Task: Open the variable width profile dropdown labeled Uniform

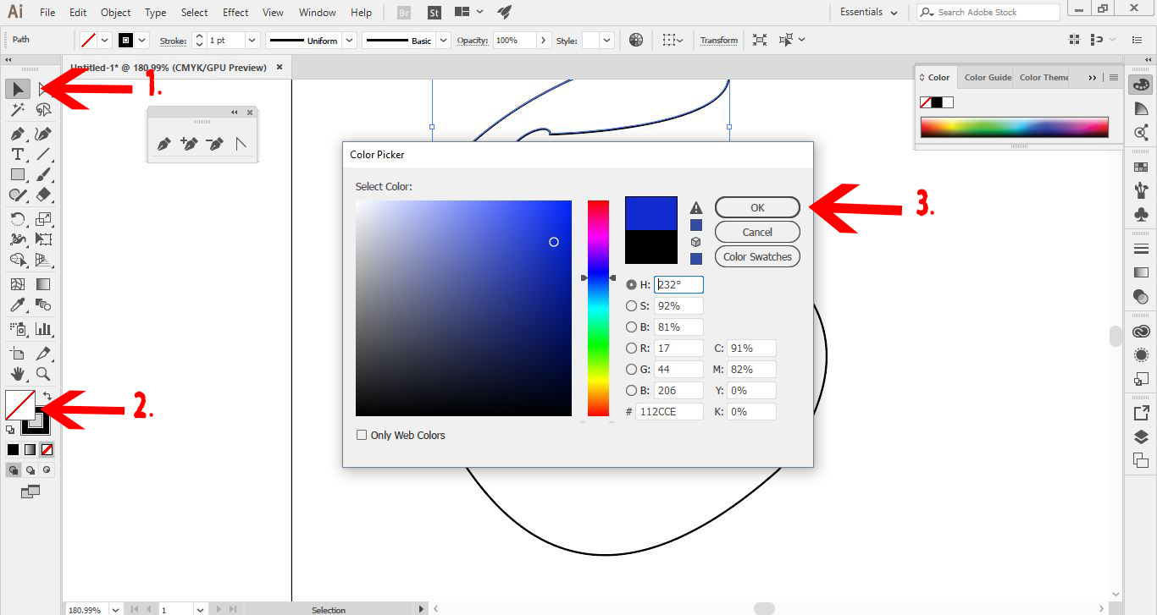Action: tap(351, 39)
